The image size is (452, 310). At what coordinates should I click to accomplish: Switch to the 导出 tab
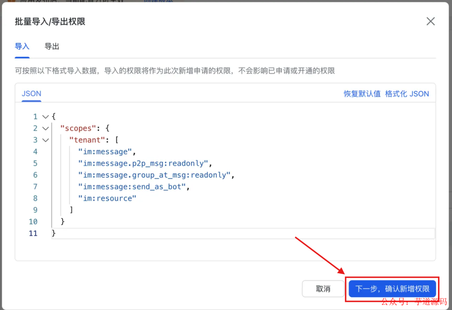(x=51, y=47)
